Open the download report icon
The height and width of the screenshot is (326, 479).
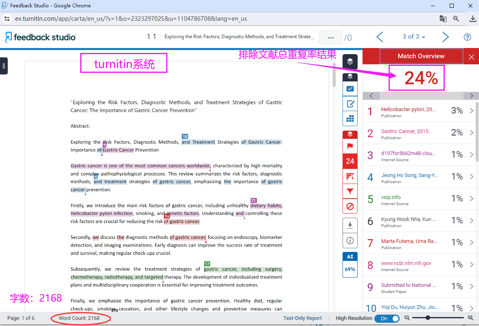point(350,225)
